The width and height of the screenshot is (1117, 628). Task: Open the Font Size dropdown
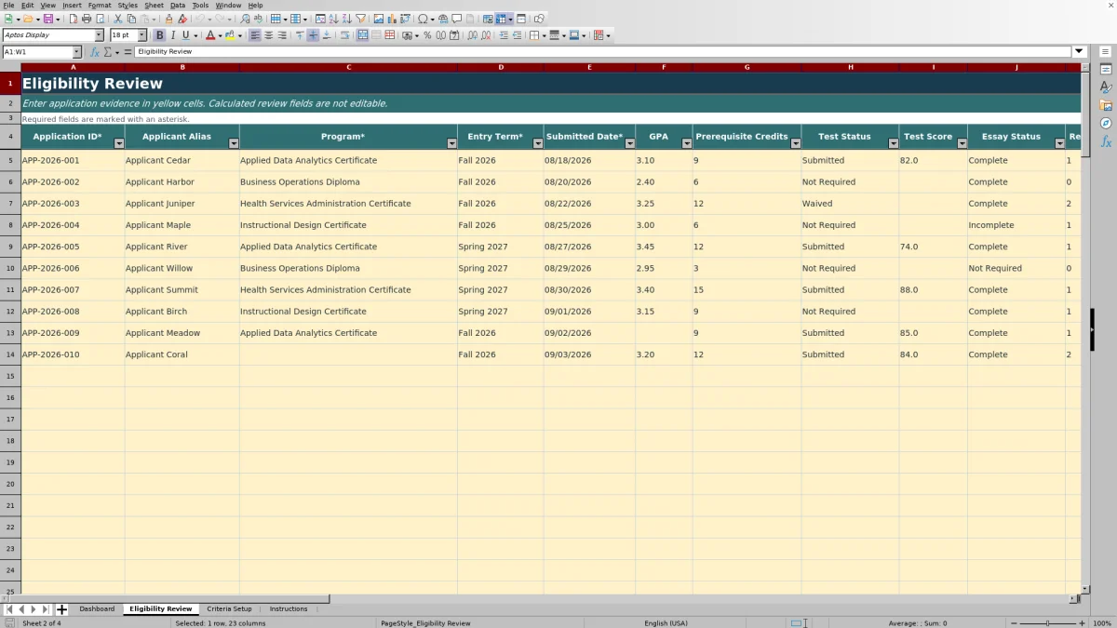(x=142, y=35)
